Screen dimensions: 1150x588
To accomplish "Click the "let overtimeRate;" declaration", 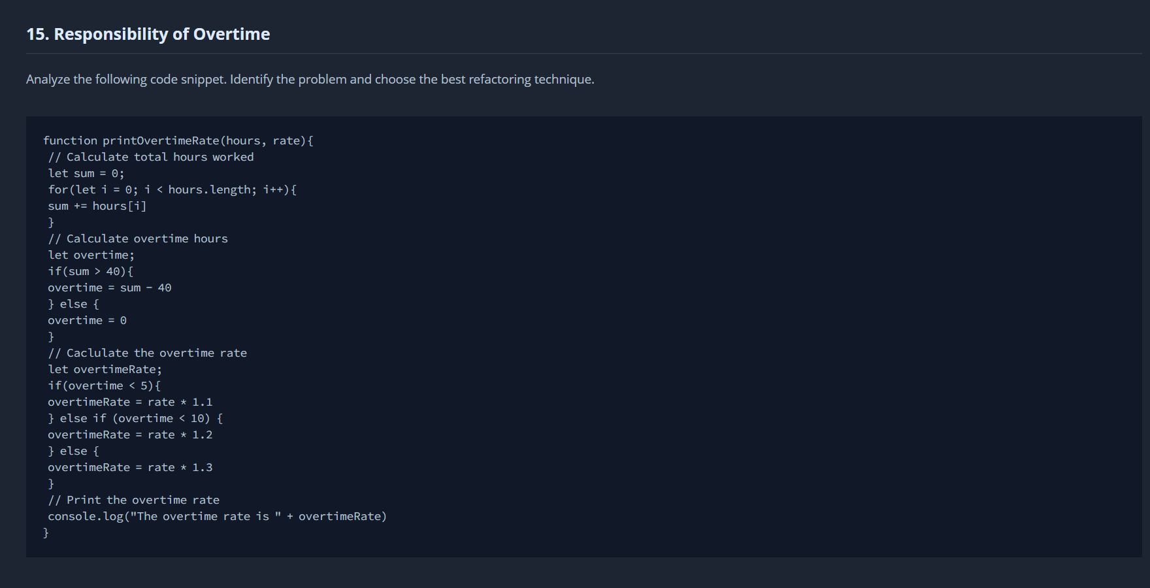I will pyautogui.click(x=105, y=369).
